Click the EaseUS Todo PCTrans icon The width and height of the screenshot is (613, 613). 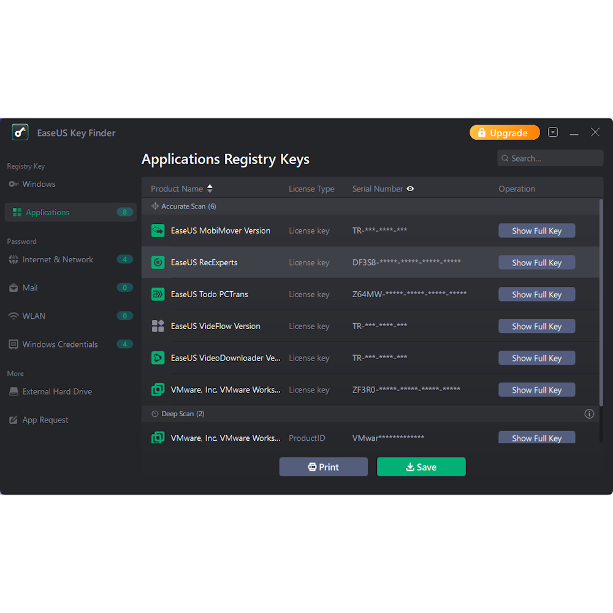tap(158, 294)
